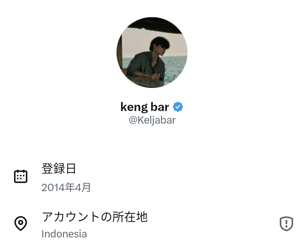
Task: Open the circular profile picture
Action: tap(152, 53)
